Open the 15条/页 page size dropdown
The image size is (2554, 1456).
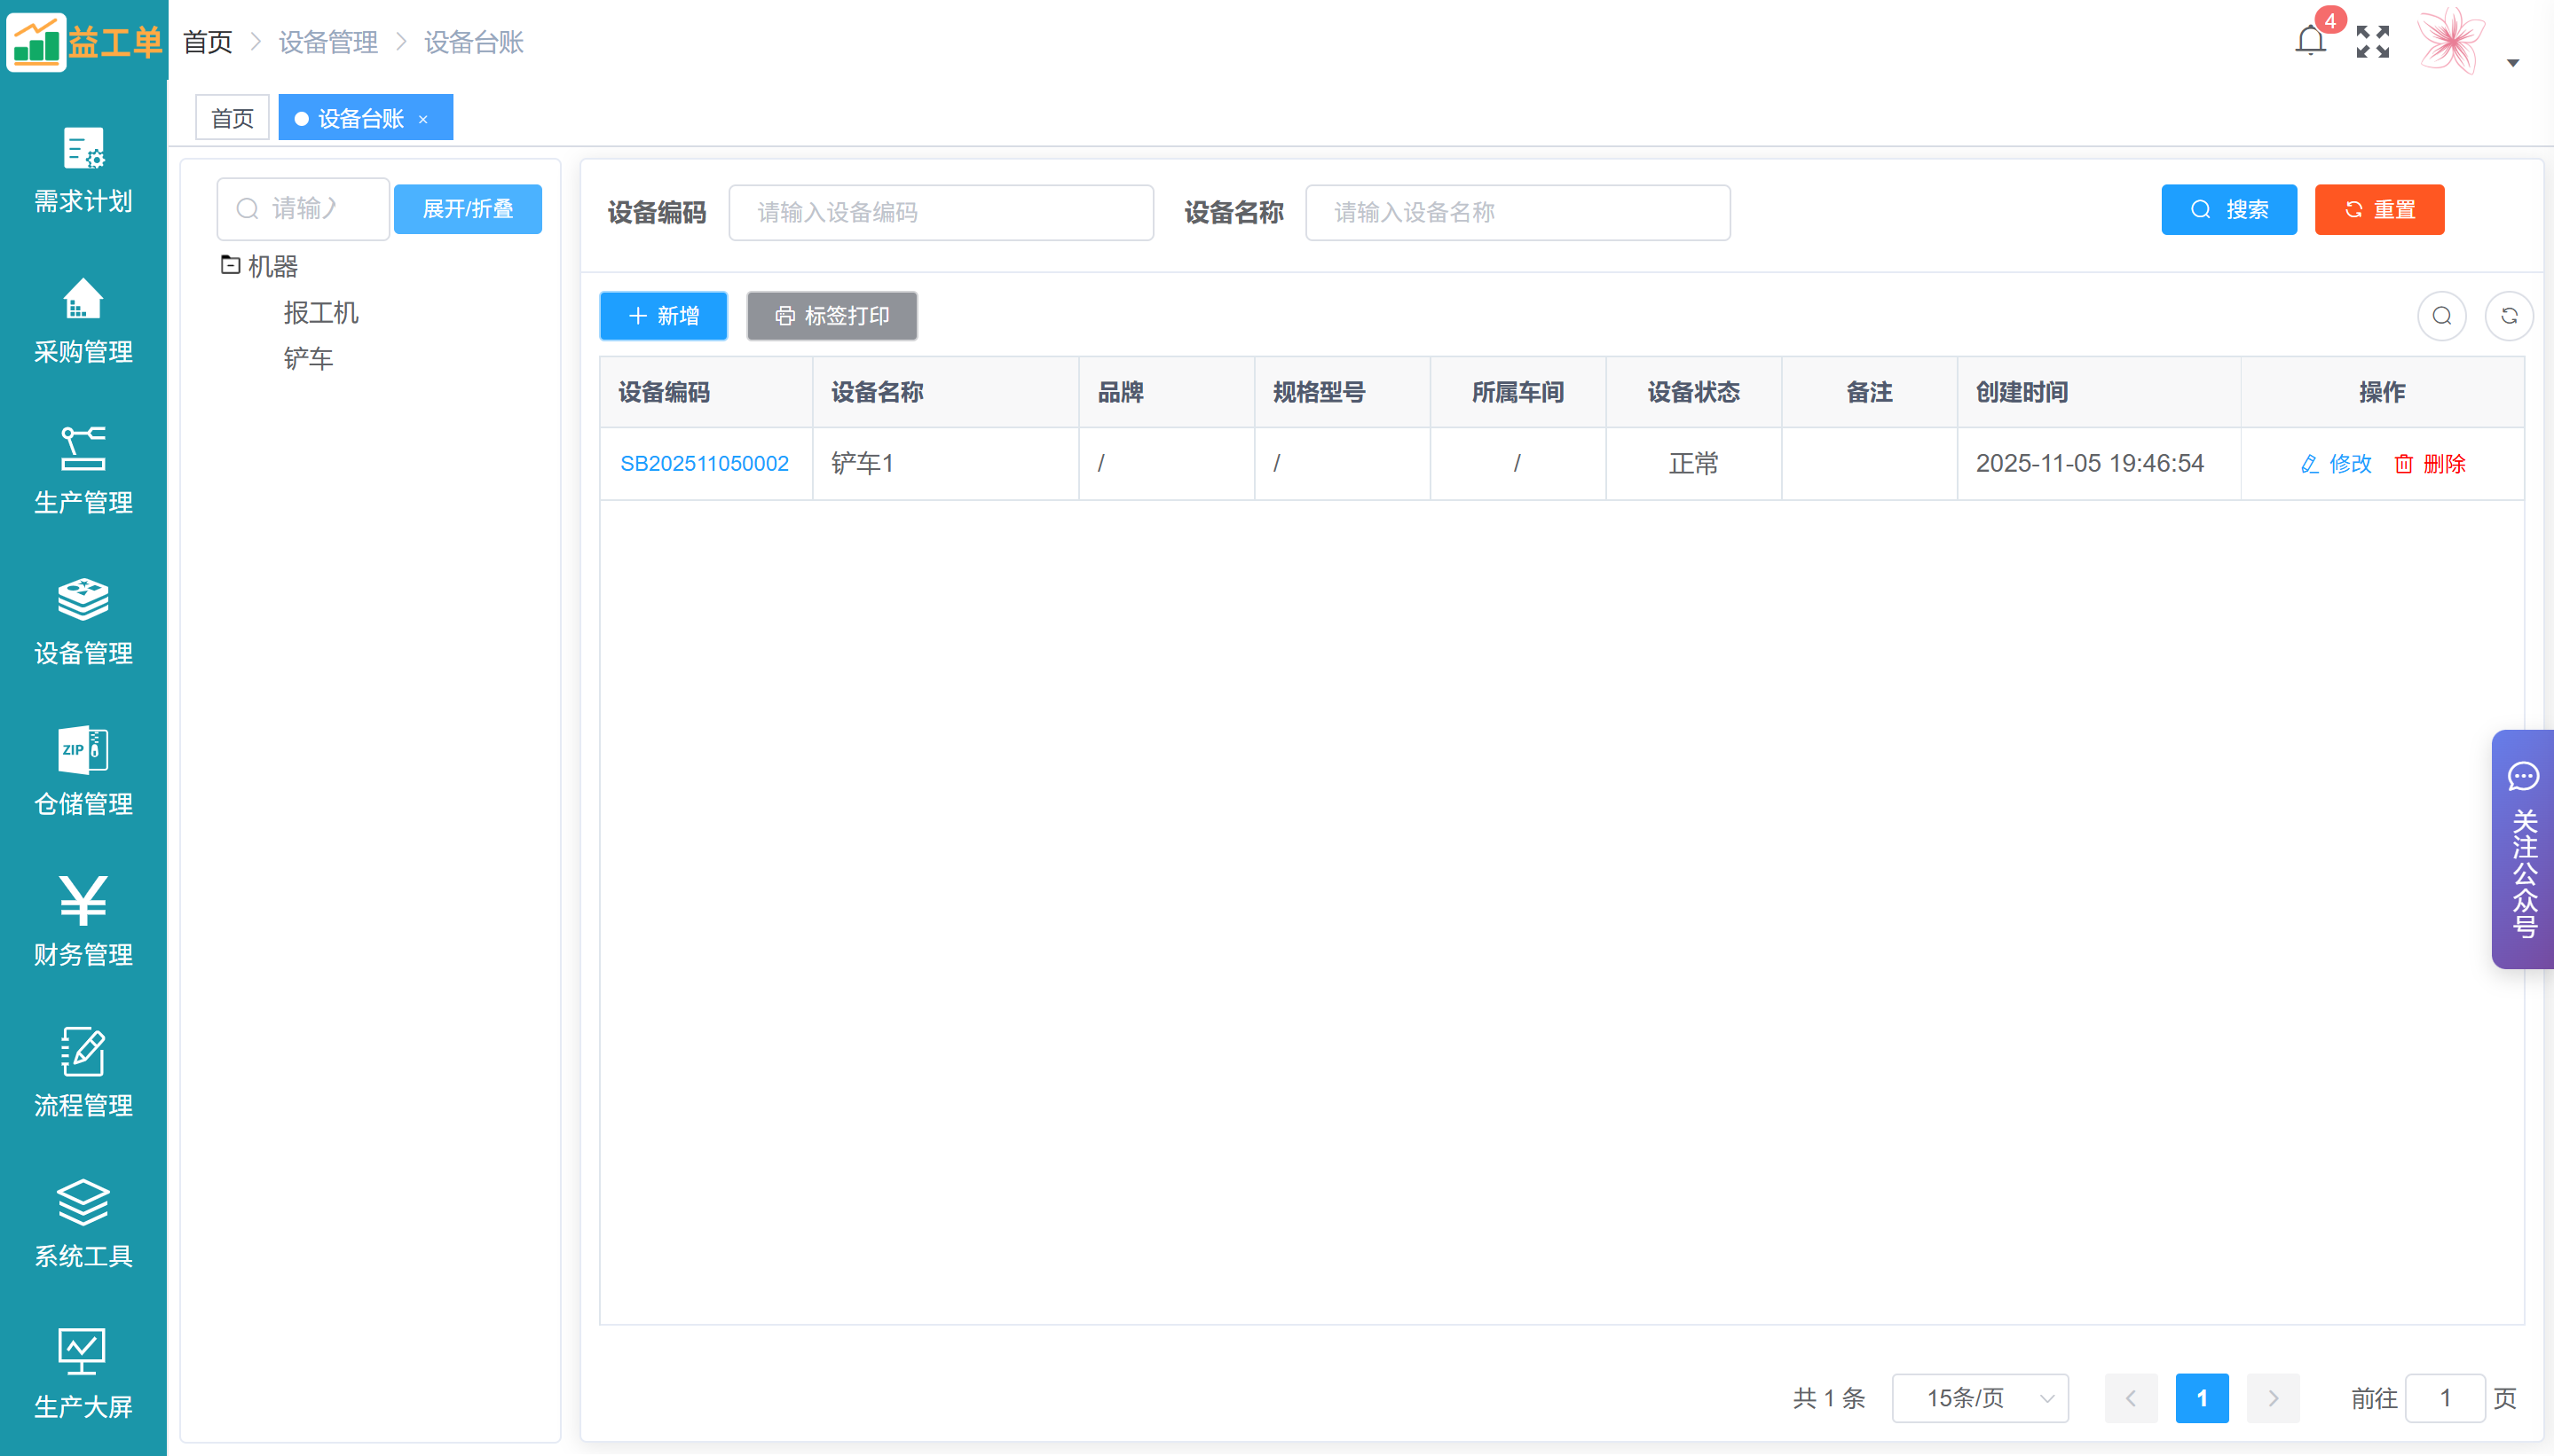1980,1398
